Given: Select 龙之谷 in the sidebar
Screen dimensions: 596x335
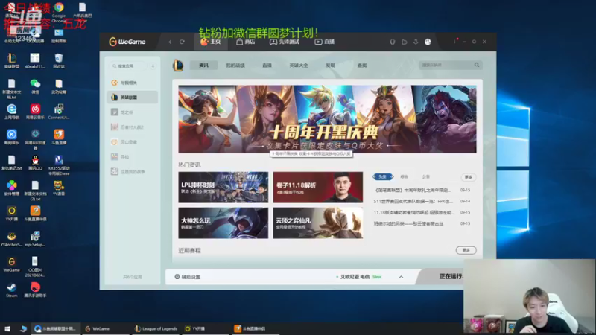Looking at the screenshot, I should (x=133, y=112).
